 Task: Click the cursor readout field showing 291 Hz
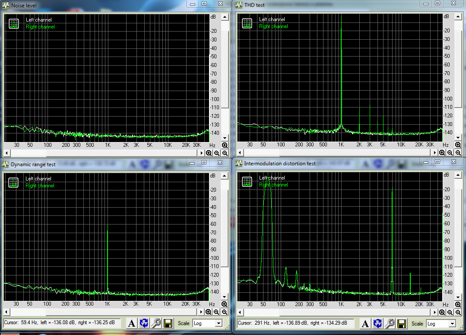point(295,323)
